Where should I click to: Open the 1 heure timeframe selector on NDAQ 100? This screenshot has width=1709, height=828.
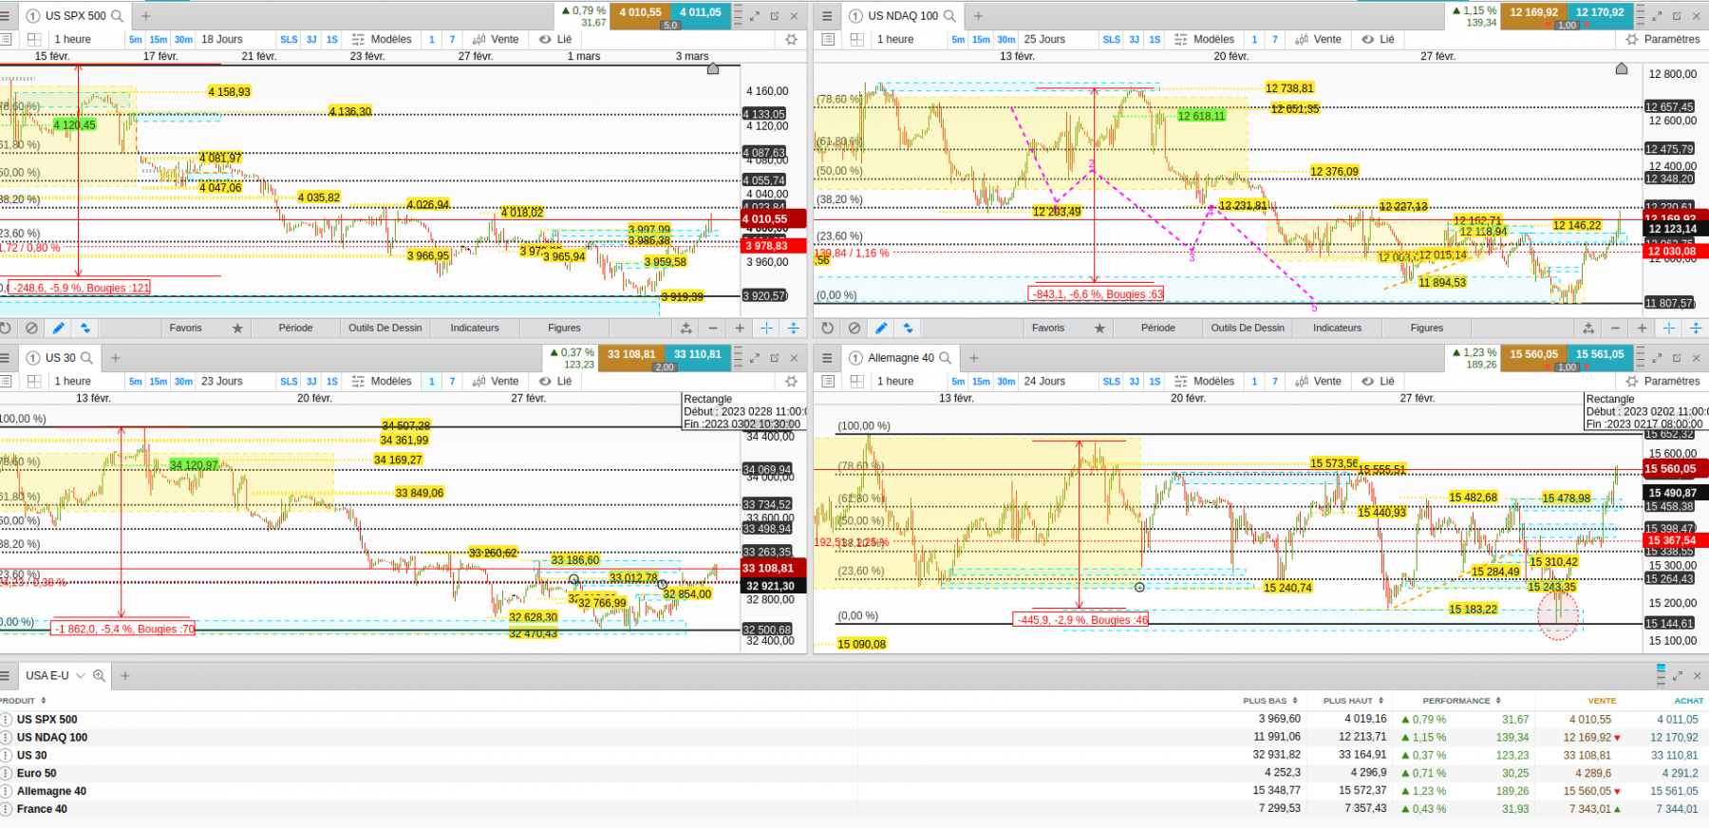point(895,39)
